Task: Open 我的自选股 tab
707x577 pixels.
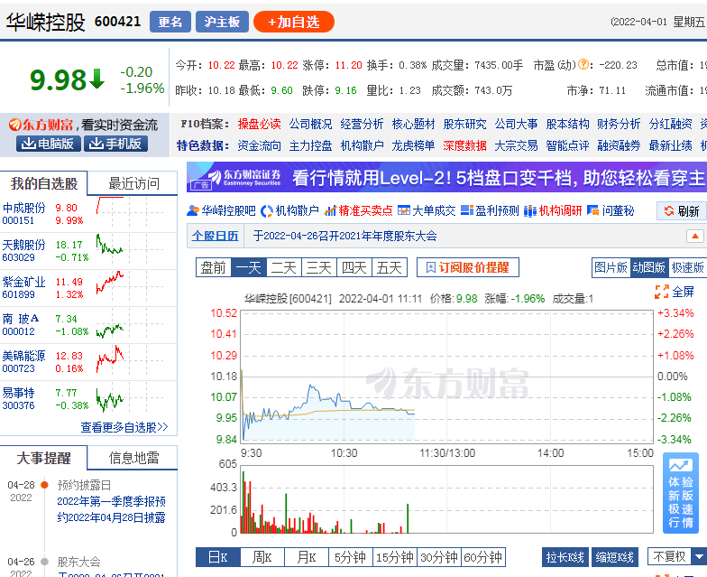Action: (x=43, y=183)
